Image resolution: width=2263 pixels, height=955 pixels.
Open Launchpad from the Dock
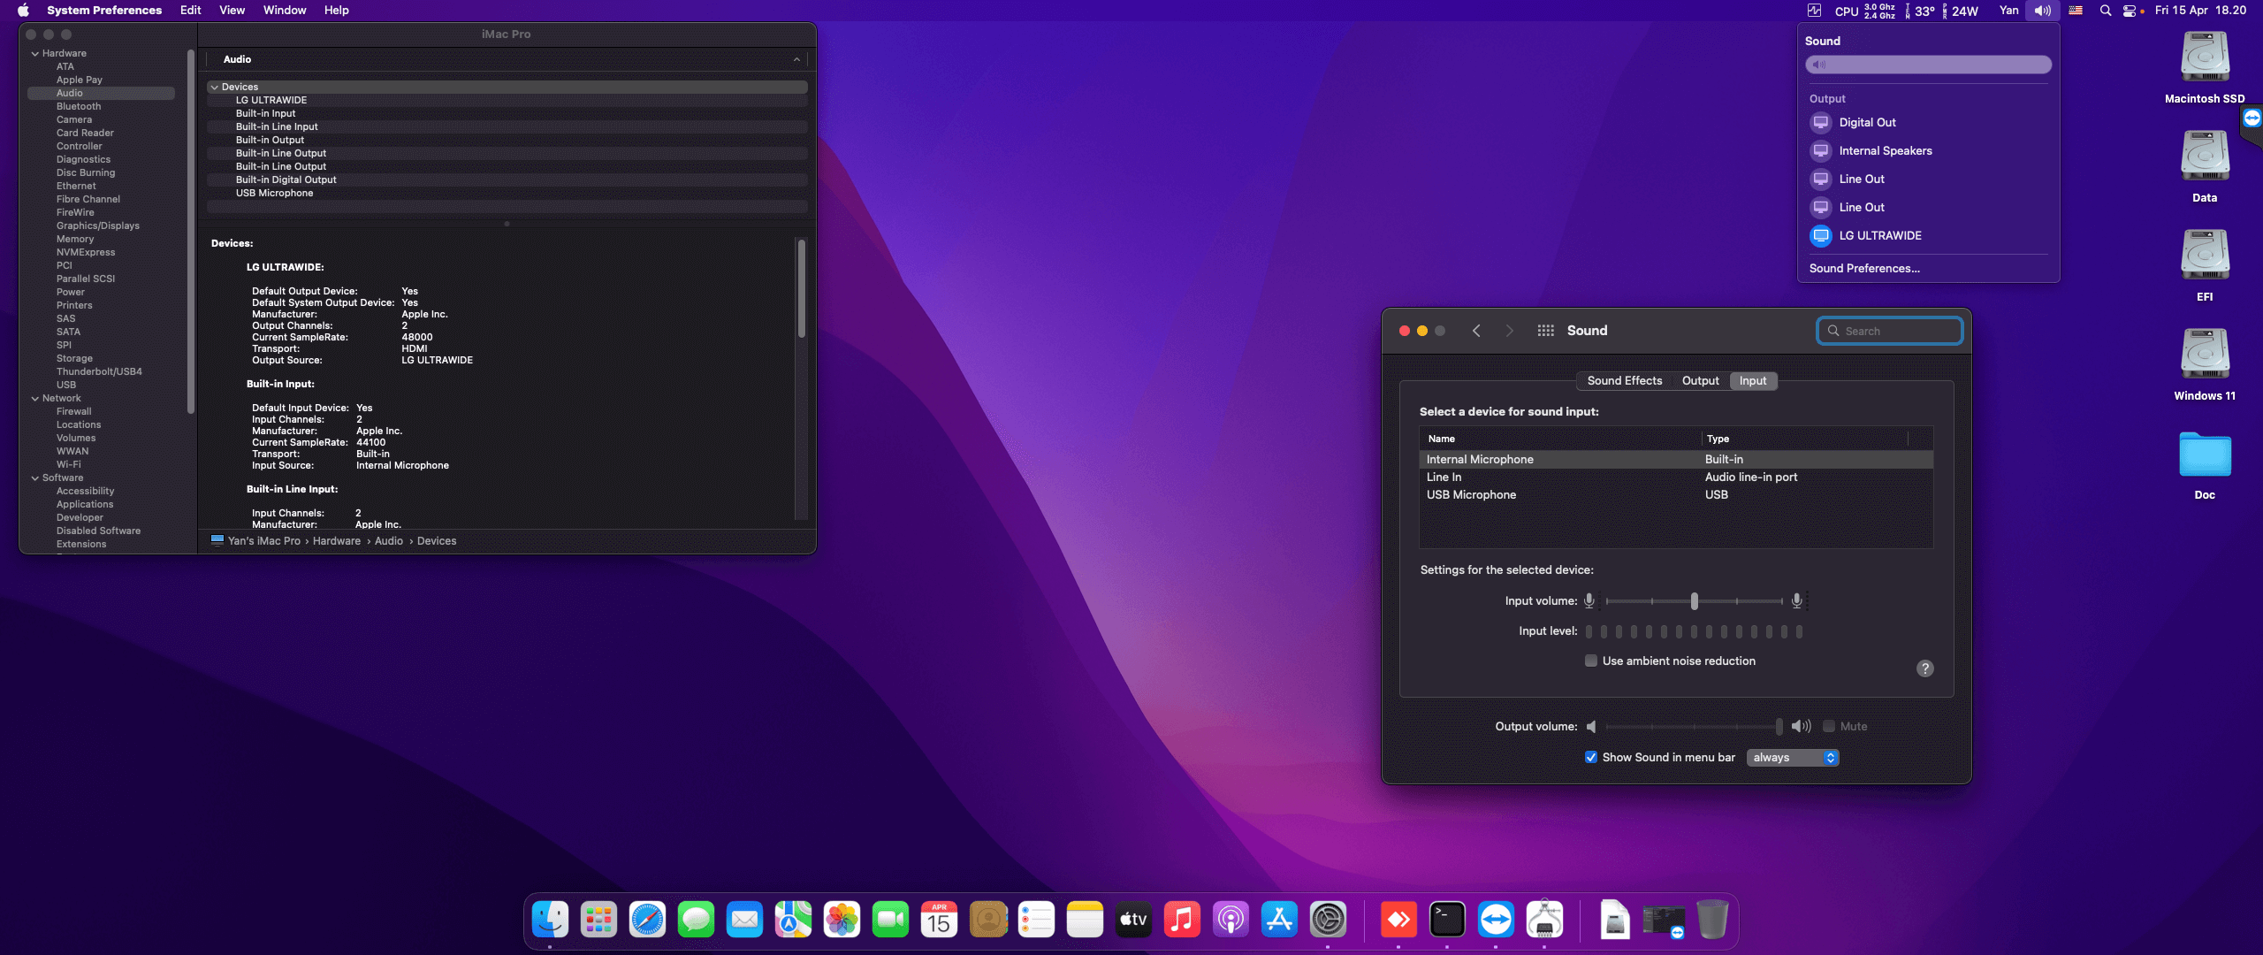(x=598, y=921)
